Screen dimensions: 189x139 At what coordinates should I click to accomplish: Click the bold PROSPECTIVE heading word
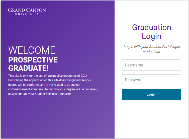pyautogui.click(x=33, y=60)
